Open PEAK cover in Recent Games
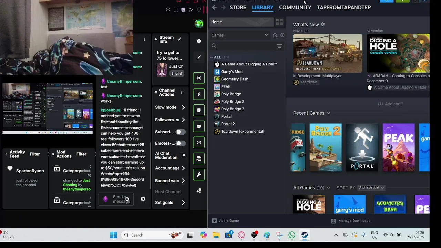 tap(399, 147)
